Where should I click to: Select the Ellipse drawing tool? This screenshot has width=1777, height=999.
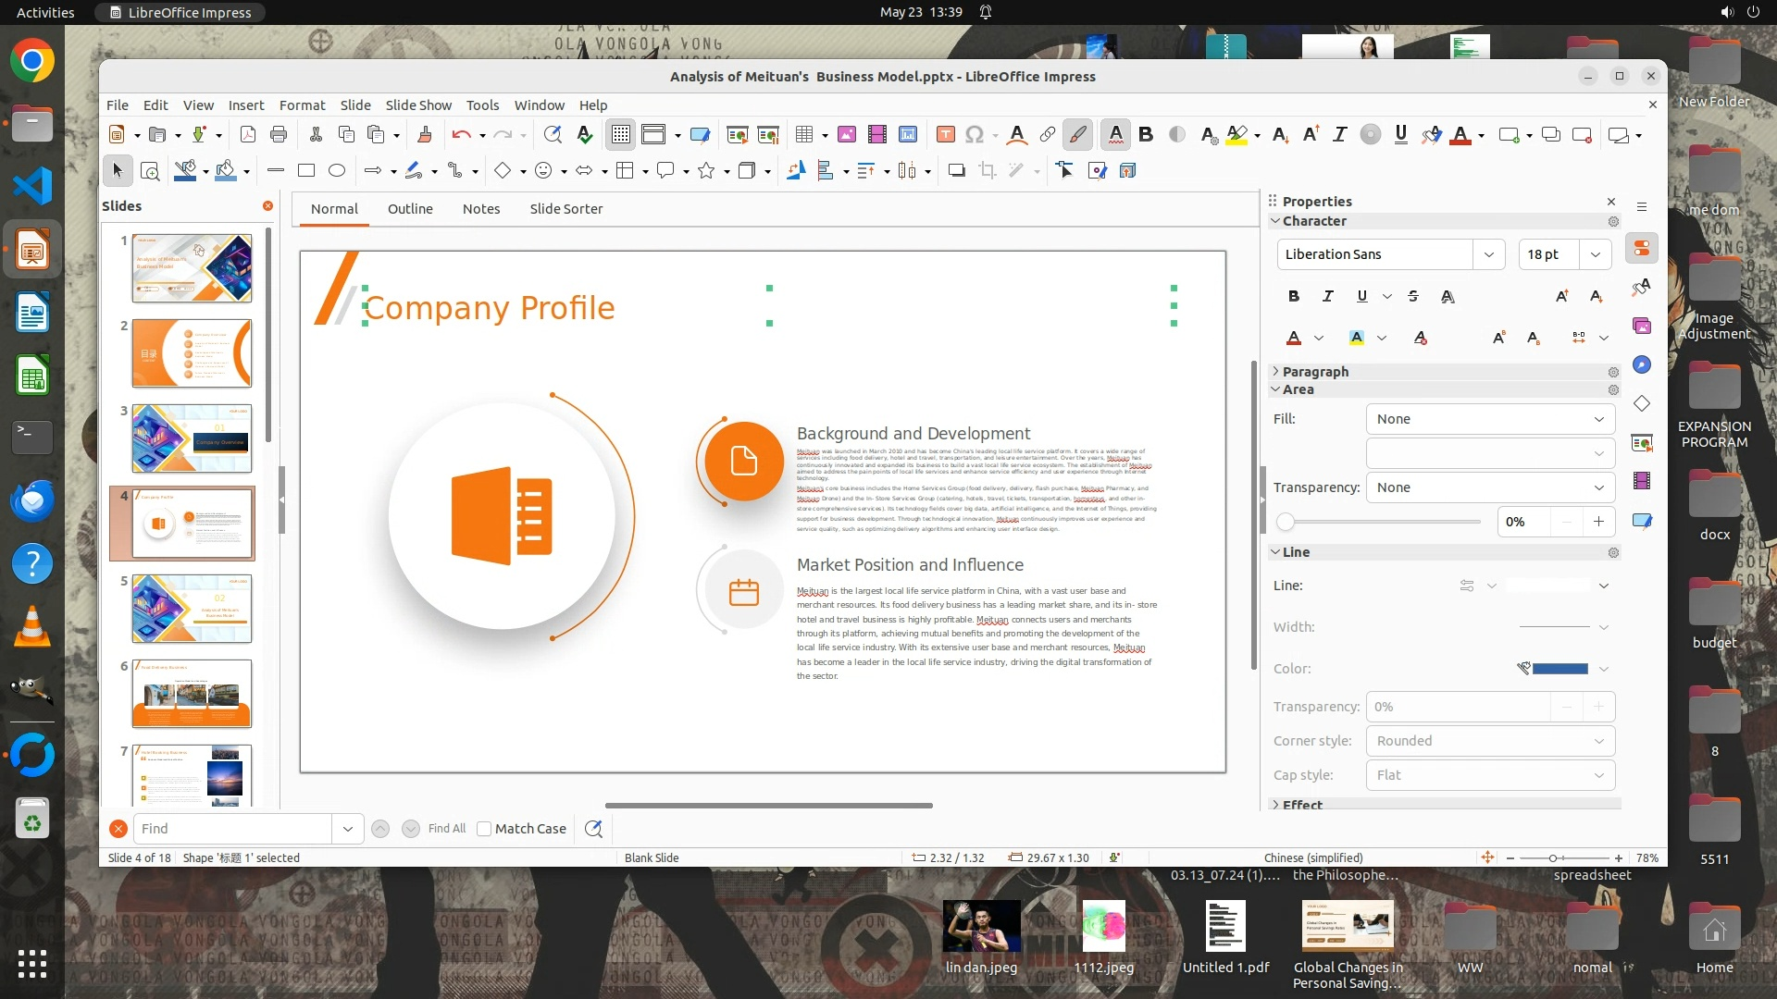click(337, 170)
